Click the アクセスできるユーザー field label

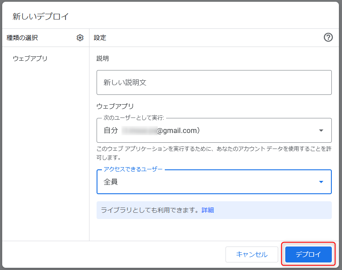(x=133, y=169)
